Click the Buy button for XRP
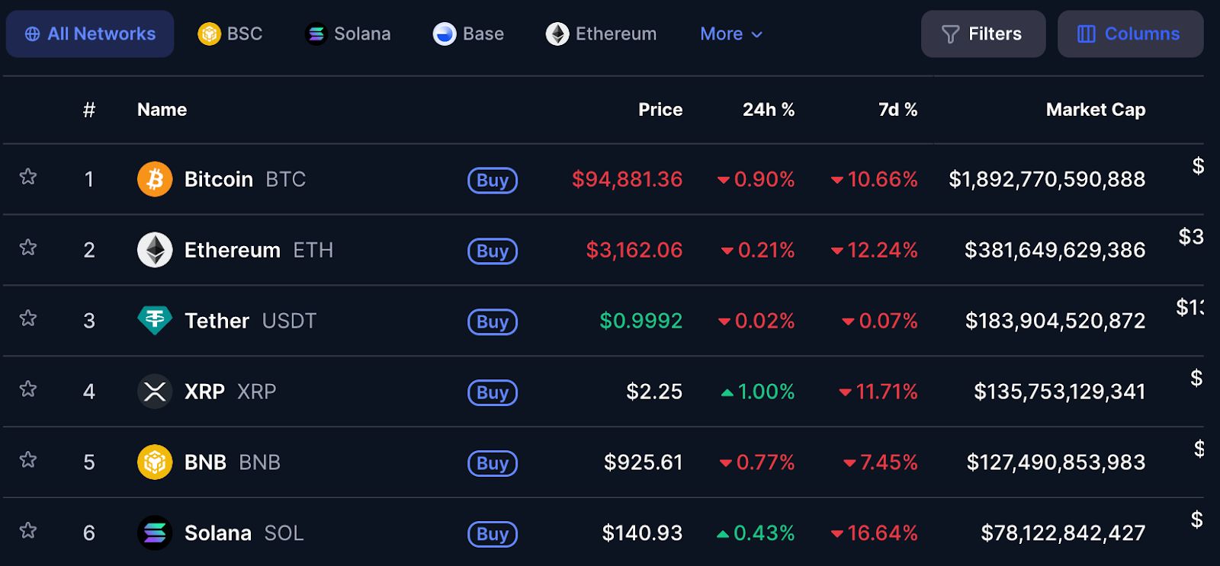Image resolution: width=1220 pixels, height=566 pixels. [493, 393]
